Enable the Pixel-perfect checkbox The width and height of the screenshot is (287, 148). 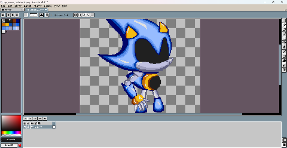pyautogui.click(x=52, y=15)
